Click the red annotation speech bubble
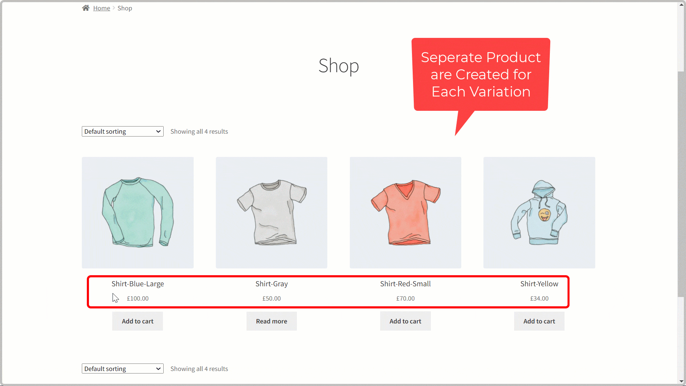Viewport: 686px width, 386px height. click(481, 74)
